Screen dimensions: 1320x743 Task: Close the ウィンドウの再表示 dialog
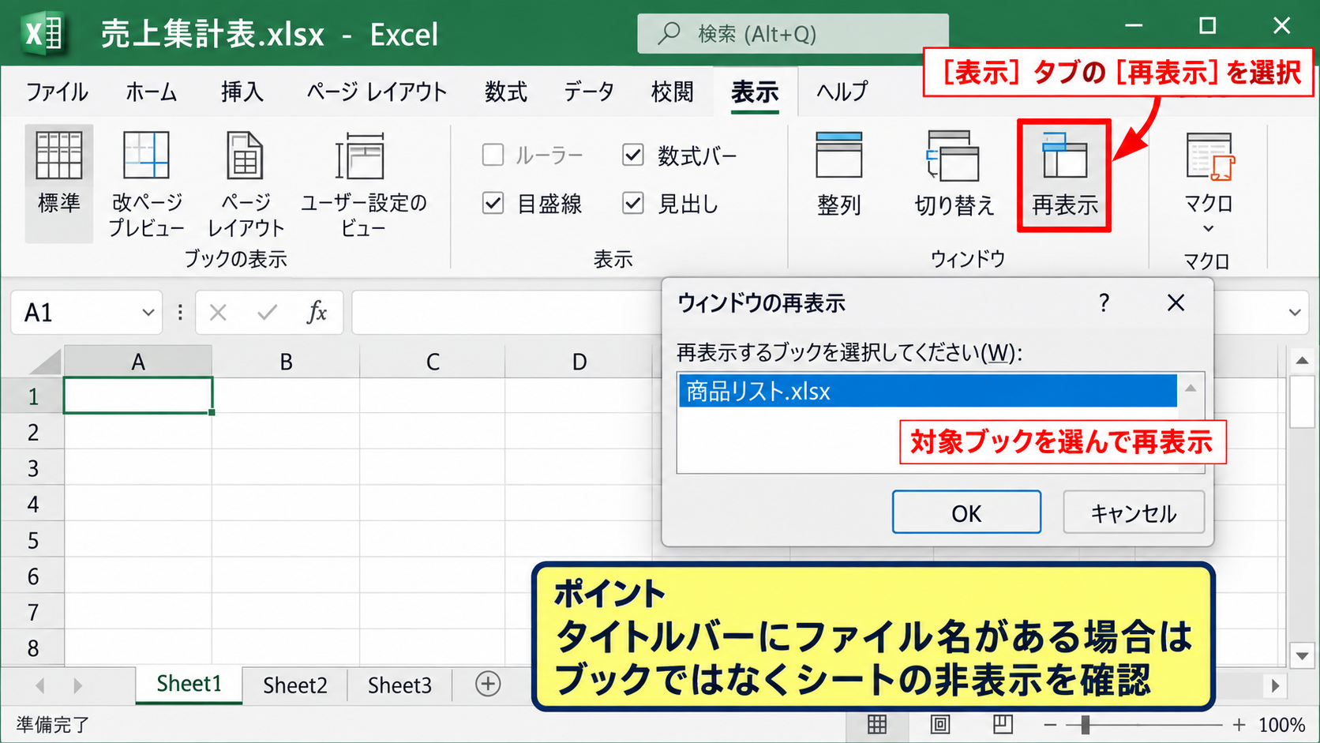[x=1176, y=302]
